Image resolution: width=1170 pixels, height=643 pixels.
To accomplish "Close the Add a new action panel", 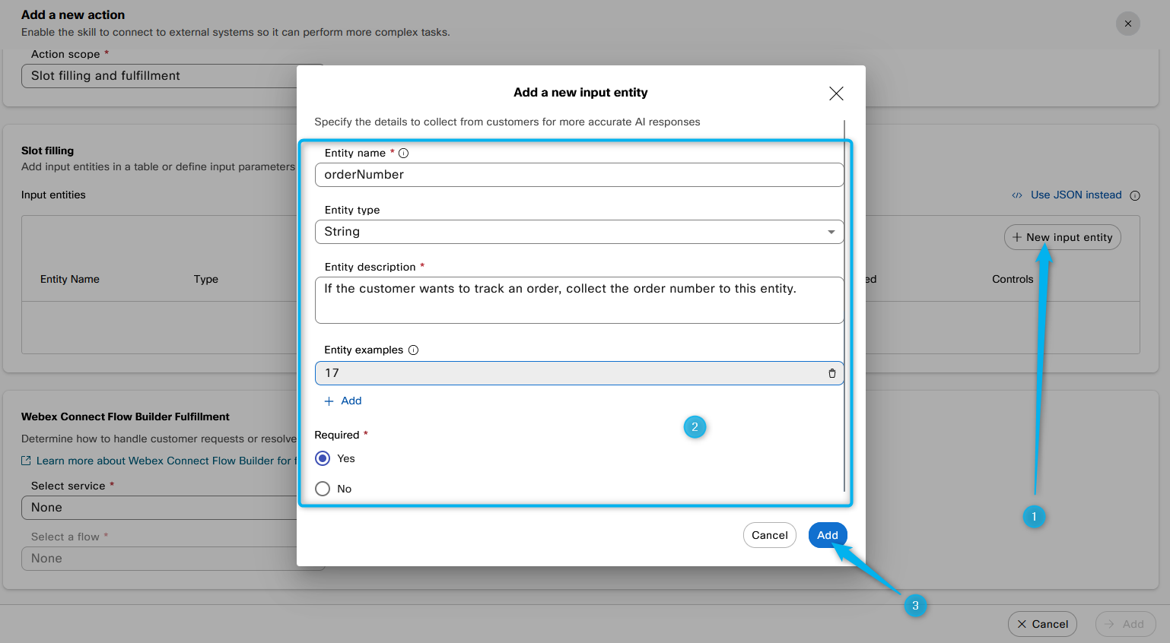I will (x=1127, y=24).
